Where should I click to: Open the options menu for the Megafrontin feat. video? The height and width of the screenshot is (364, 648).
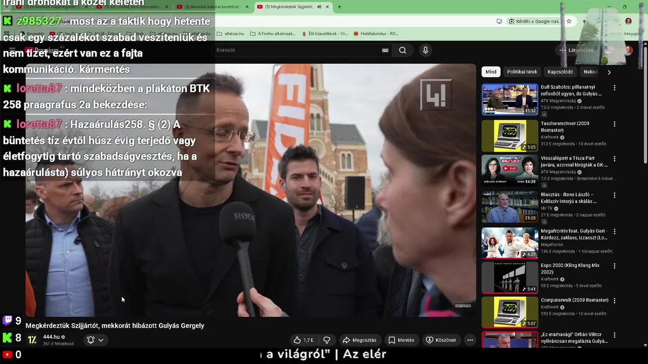(615, 232)
